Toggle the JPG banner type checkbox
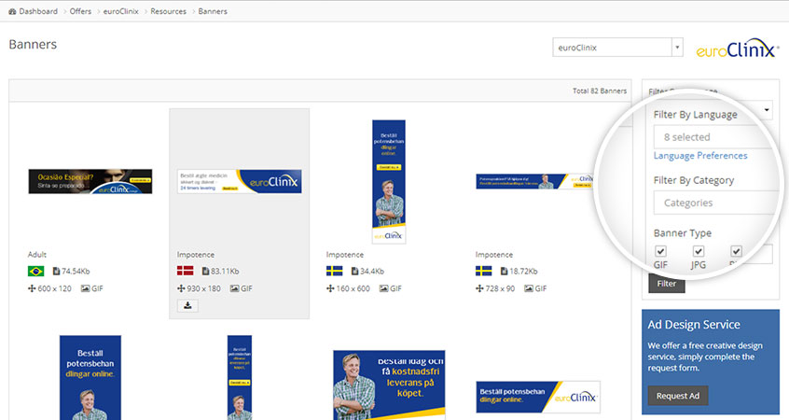 (x=699, y=251)
